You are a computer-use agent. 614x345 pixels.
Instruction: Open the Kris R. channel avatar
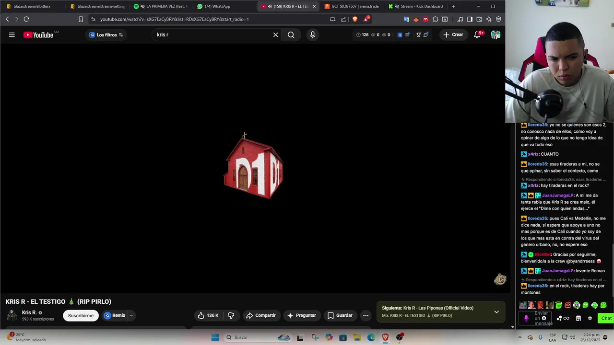click(x=12, y=315)
